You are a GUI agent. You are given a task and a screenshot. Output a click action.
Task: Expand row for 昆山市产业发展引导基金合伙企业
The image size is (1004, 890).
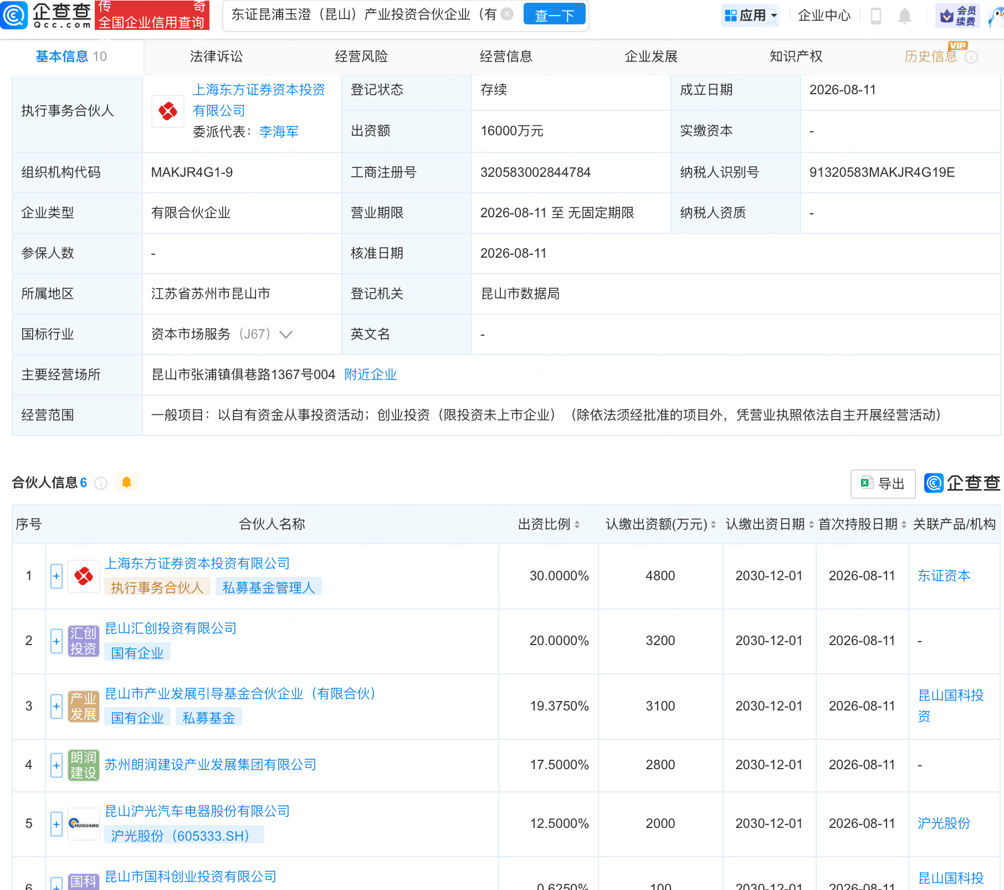(57, 707)
